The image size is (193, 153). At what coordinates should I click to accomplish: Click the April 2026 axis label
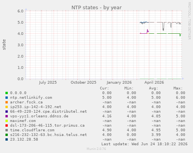(x=154, y=83)
